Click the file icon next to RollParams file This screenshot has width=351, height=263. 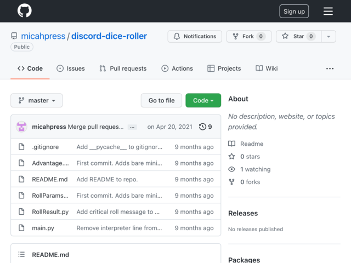pos(21,195)
